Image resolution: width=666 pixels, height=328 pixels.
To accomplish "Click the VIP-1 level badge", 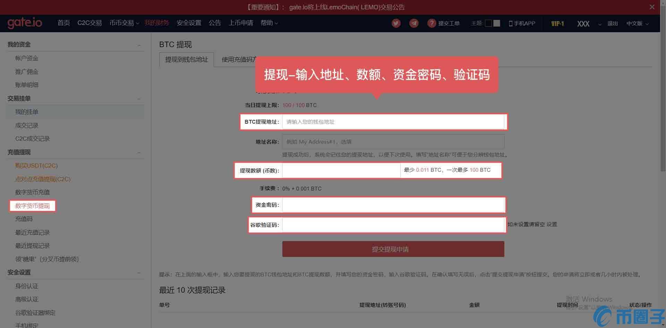I will click(x=557, y=24).
